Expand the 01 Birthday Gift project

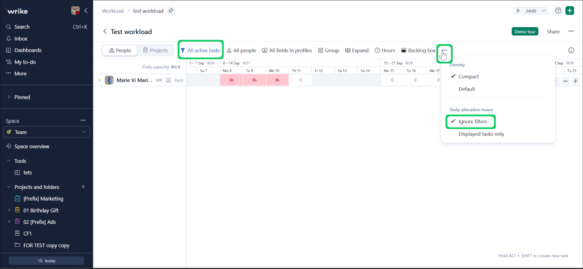[x=9, y=210]
